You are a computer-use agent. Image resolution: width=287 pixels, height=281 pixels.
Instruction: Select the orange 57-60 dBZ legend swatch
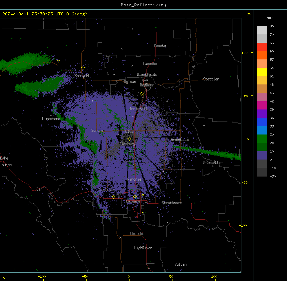tap(262, 55)
